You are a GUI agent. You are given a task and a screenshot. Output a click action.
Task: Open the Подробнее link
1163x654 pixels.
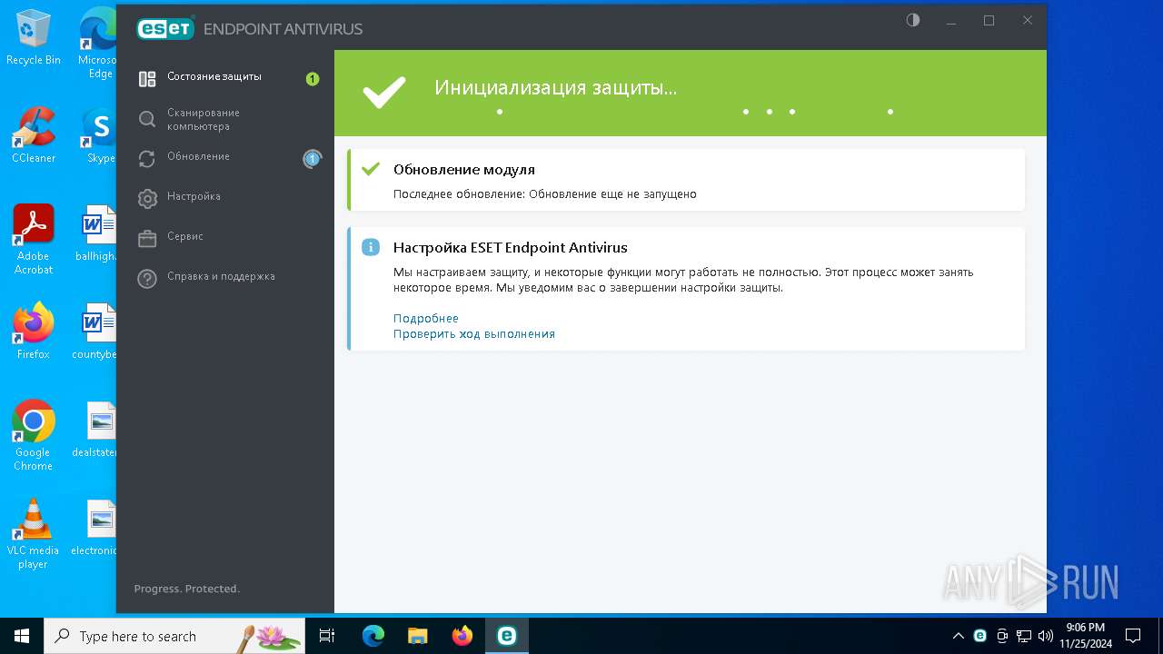(x=426, y=319)
